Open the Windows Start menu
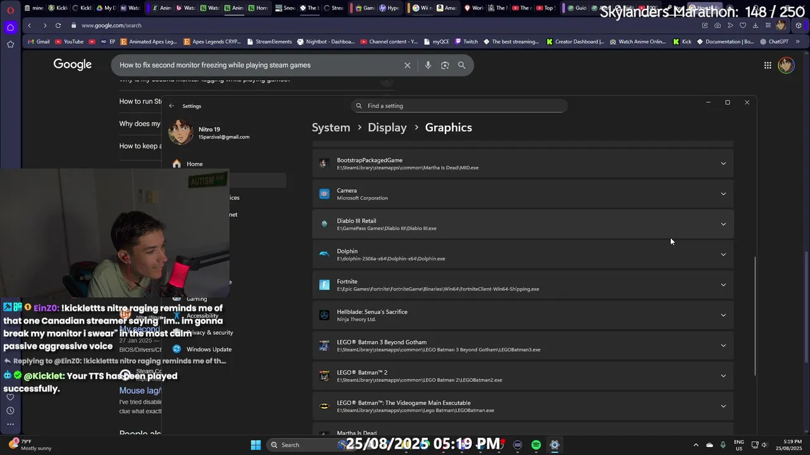Image resolution: width=810 pixels, height=455 pixels. (x=256, y=445)
